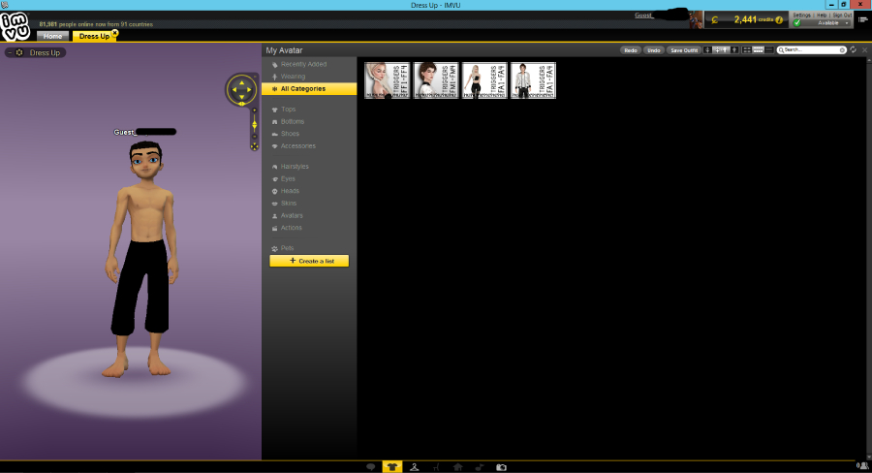Click the Dress Up gear settings icon
Screen dimensions: 872x473
(x=19, y=52)
